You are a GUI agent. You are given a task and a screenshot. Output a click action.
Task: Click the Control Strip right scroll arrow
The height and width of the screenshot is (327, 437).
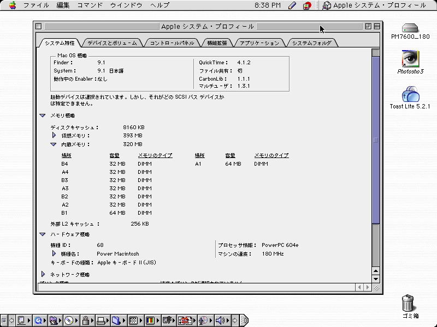235,320
